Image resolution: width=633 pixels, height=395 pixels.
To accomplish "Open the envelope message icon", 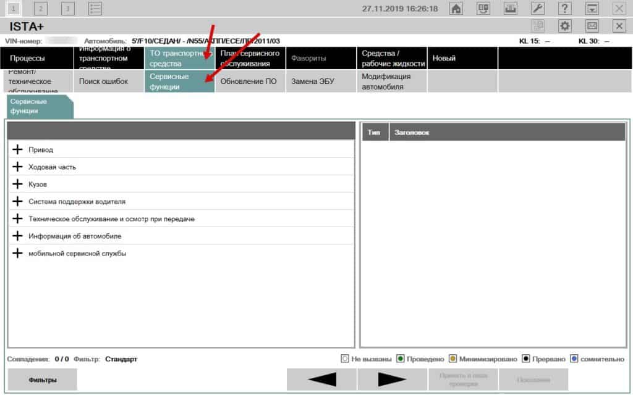I will point(592,26).
